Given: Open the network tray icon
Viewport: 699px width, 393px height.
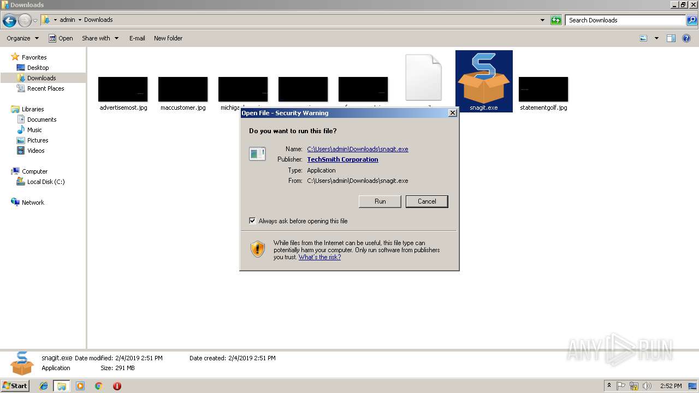Looking at the screenshot, I should [x=634, y=386].
